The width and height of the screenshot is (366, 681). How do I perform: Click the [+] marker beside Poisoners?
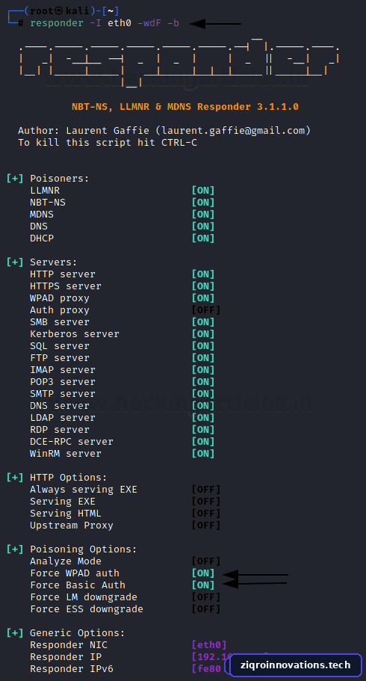[x=15, y=179]
